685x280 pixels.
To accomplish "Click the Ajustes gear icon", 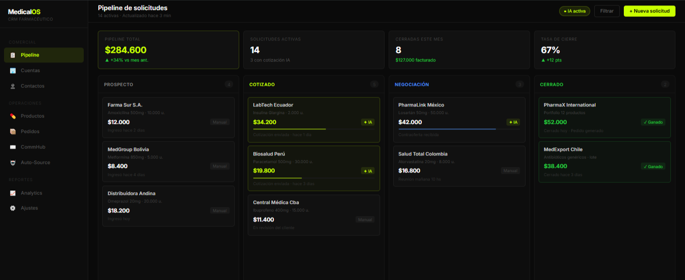I will (x=13, y=208).
